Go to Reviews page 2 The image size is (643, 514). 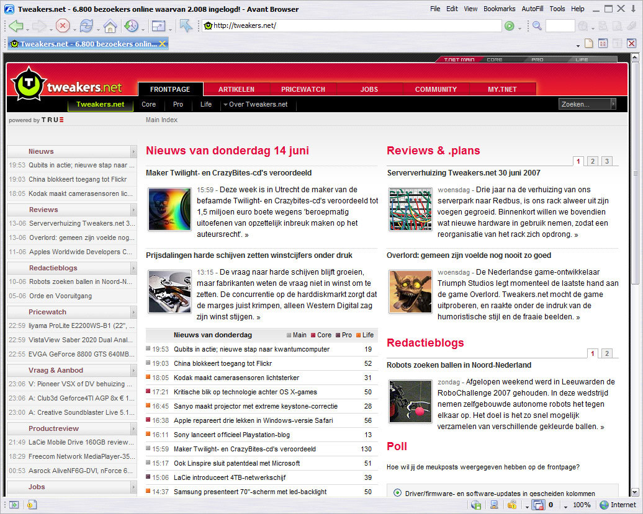[593, 161]
